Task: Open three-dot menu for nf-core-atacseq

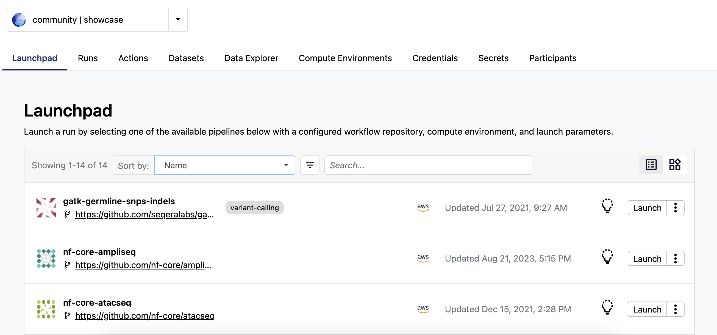Action: [675, 309]
